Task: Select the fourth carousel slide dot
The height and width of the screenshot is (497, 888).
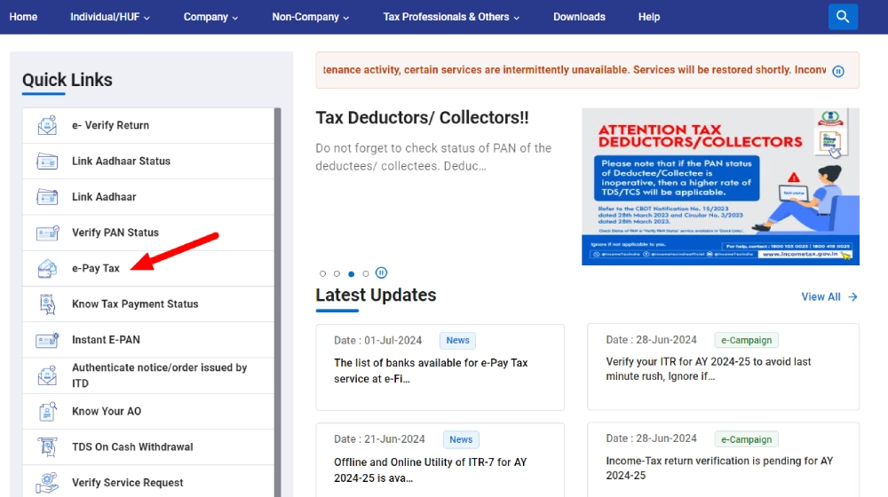Action: point(366,274)
